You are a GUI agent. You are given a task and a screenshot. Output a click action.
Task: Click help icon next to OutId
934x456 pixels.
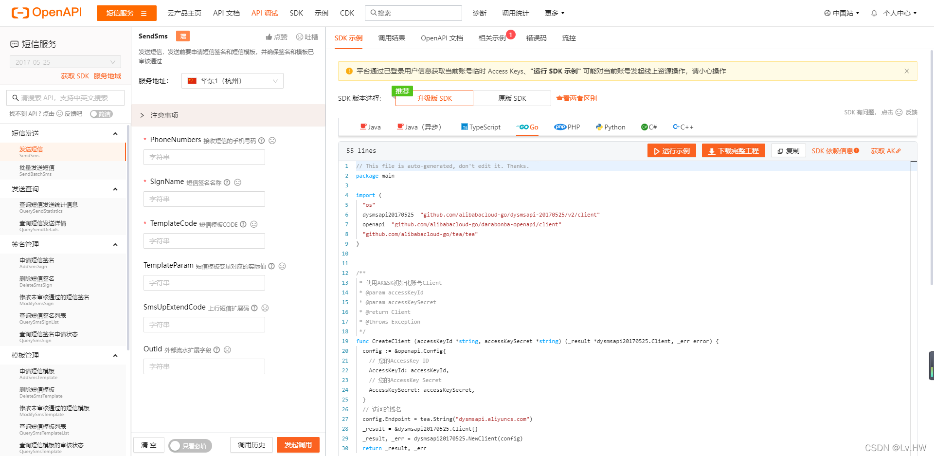click(x=216, y=350)
